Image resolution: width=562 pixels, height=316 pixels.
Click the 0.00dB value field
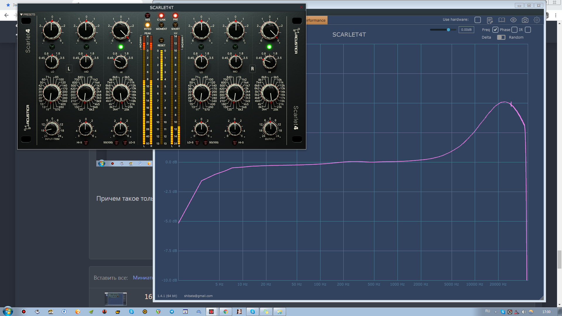466,30
